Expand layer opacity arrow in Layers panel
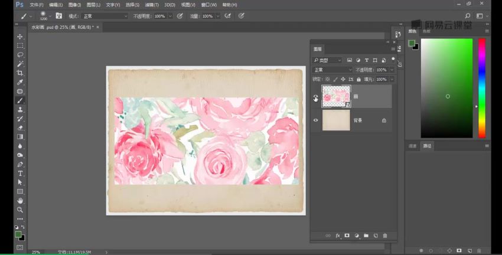502x255 pixels. (x=392, y=70)
